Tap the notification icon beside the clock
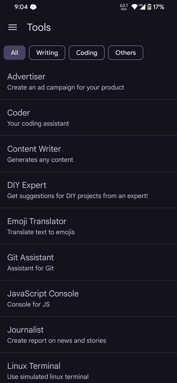Image resolution: width=177 pixels, height=383 pixels. pos(33,6)
